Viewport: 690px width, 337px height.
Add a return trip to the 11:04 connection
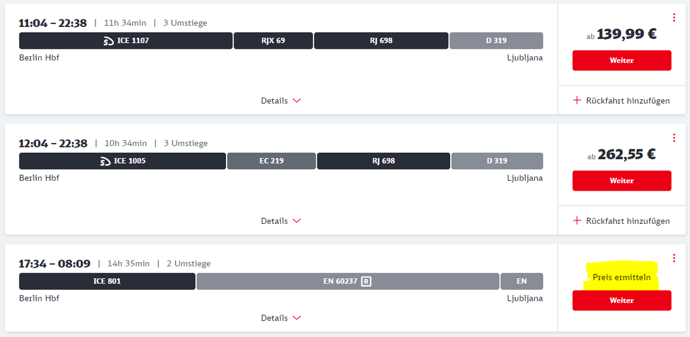pos(622,100)
